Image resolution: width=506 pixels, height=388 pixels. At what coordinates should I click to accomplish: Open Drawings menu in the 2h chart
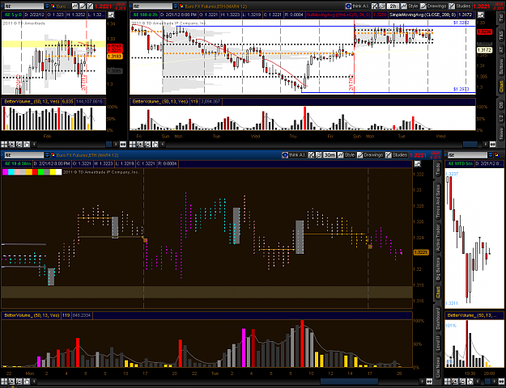pyautogui.click(x=433, y=6)
